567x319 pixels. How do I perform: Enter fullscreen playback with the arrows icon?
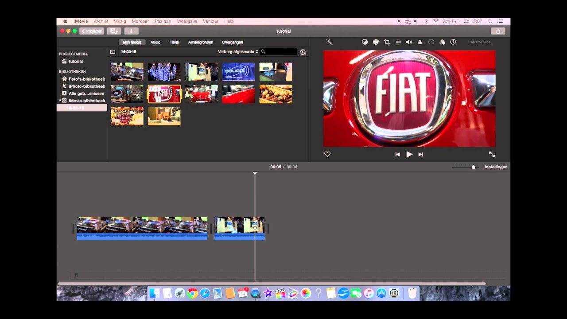click(492, 154)
